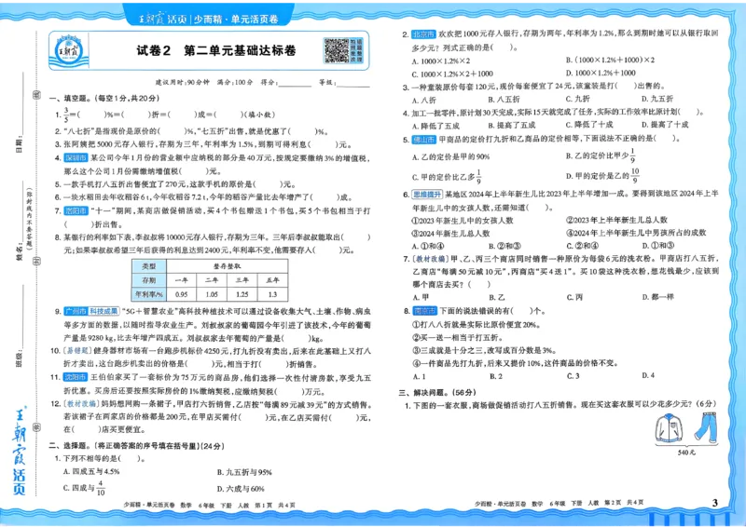Select option A. ①和④
Image resolution: width=746 pixels, height=527 pixels.
coord(428,246)
